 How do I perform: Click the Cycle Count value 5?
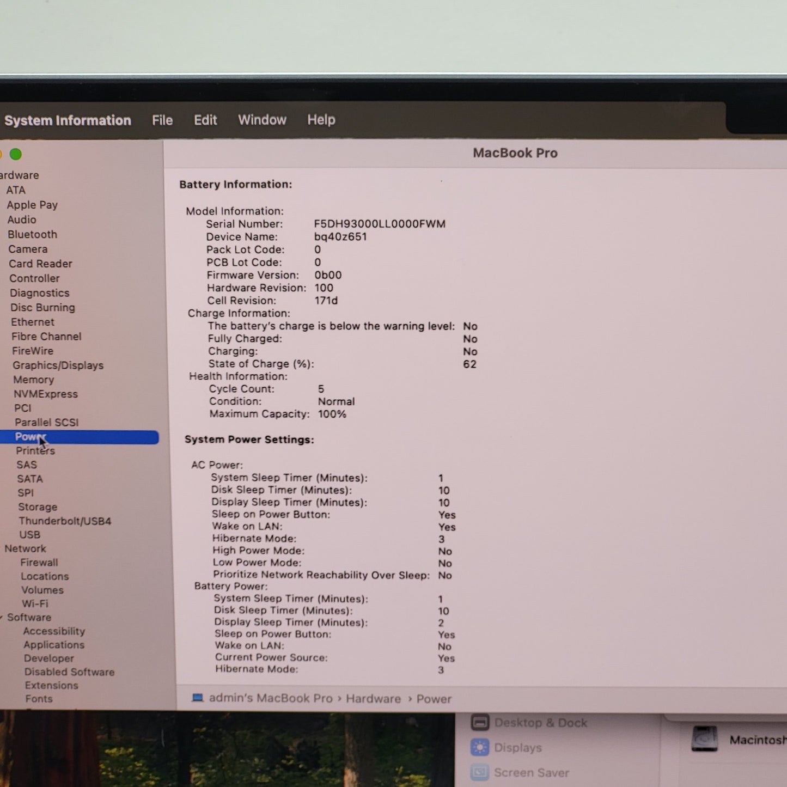(x=321, y=389)
